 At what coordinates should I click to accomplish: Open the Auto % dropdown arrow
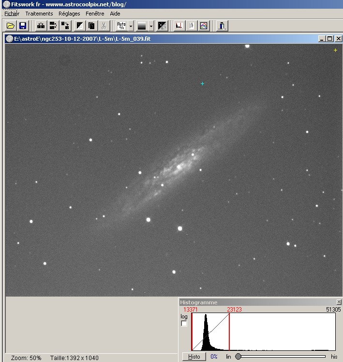[x=131, y=26]
